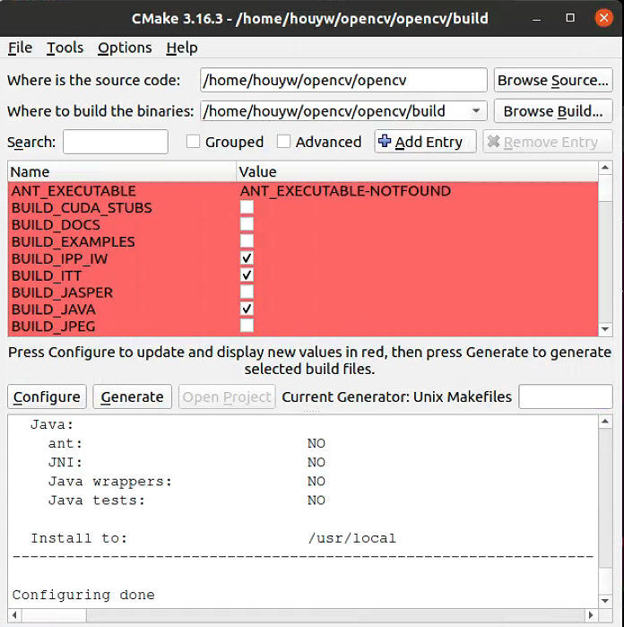Image resolution: width=624 pixels, height=627 pixels.
Task: Expand the build binaries path dropdown
Action: [x=476, y=110]
